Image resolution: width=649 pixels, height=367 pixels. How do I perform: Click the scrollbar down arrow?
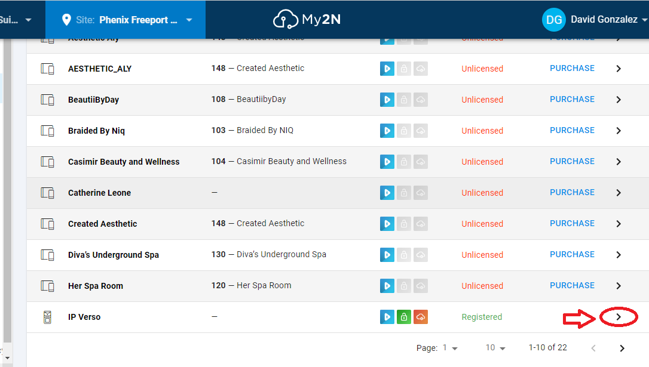[x=7, y=358]
